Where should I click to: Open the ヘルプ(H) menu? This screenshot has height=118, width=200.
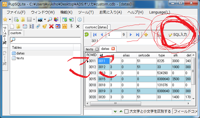coord(135,12)
